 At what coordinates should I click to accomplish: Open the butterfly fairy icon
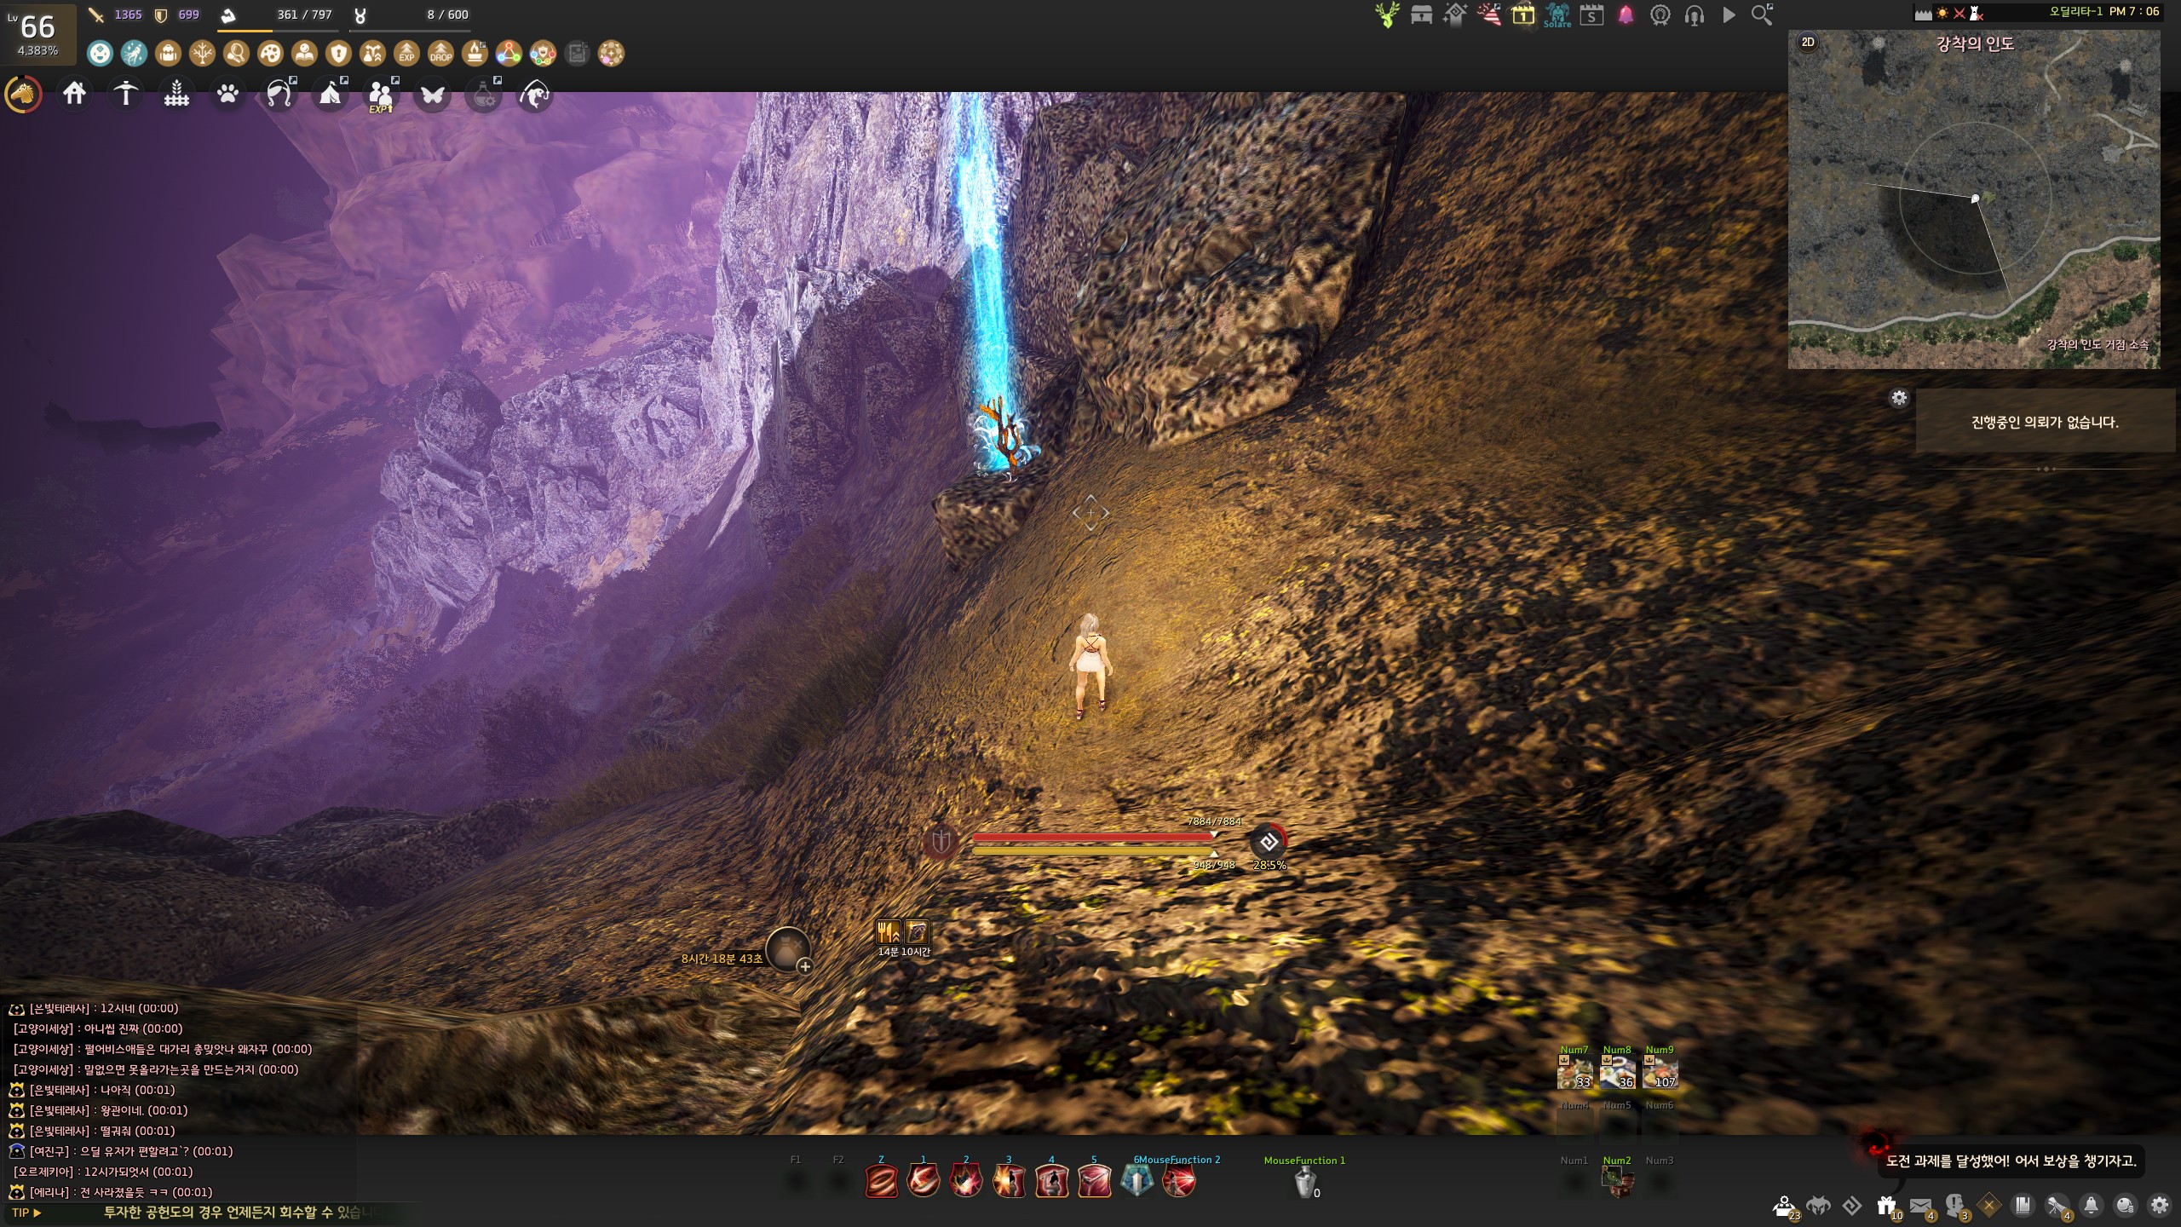tap(432, 94)
